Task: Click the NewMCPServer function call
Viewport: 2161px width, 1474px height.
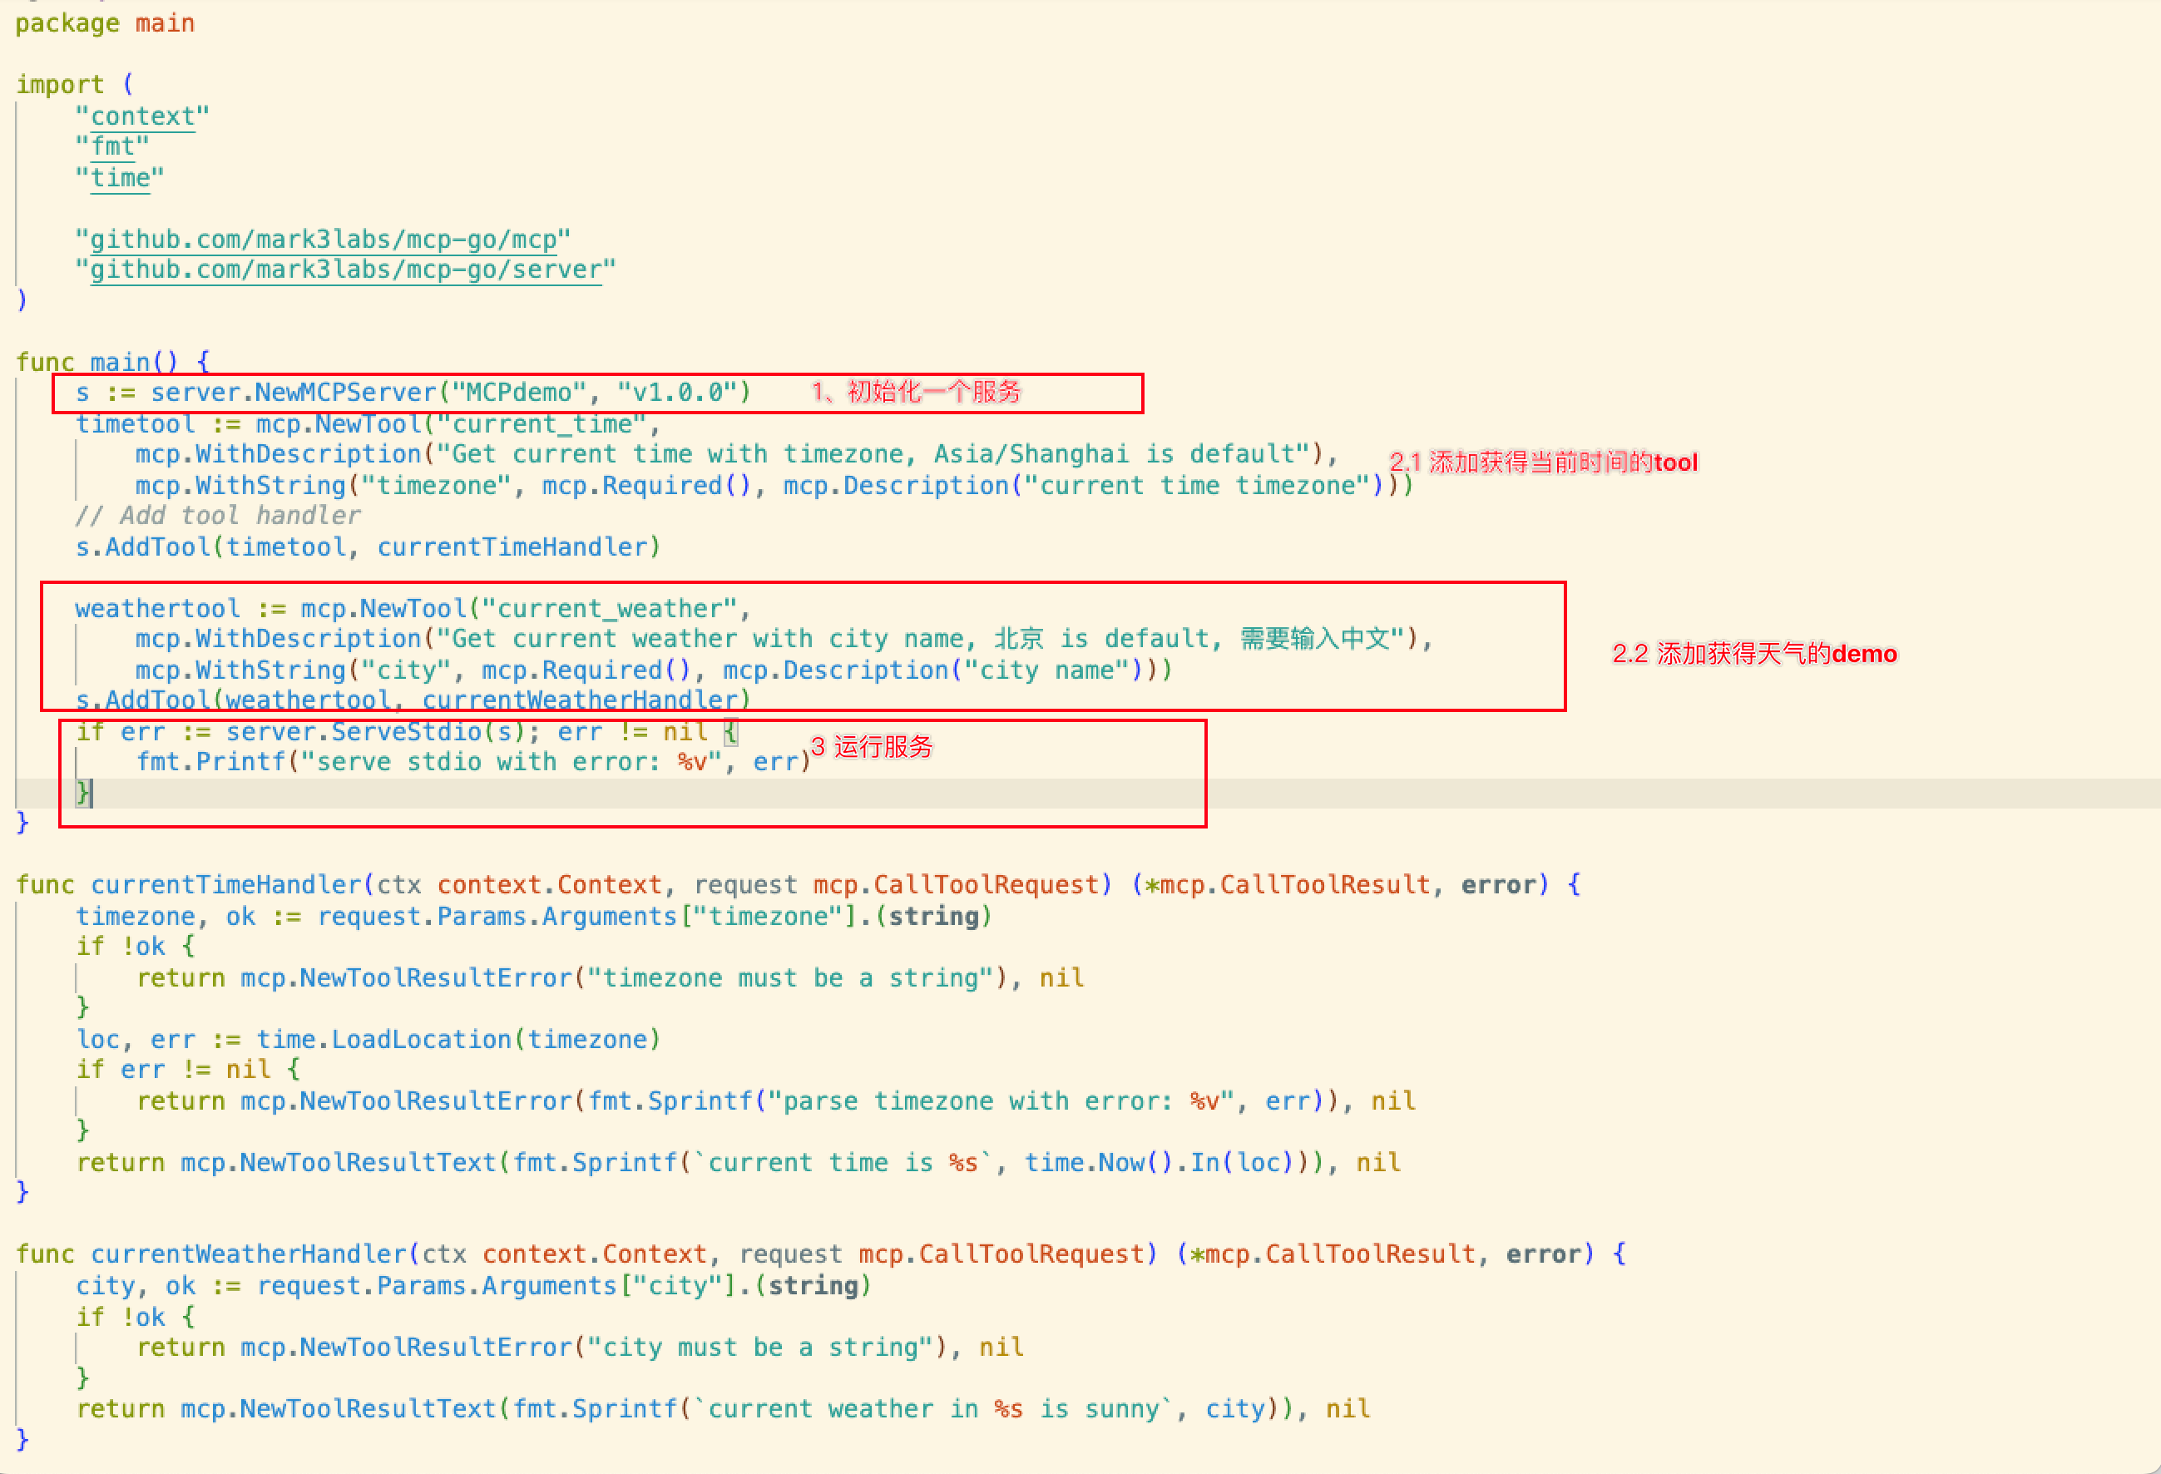Action: tap(345, 393)
